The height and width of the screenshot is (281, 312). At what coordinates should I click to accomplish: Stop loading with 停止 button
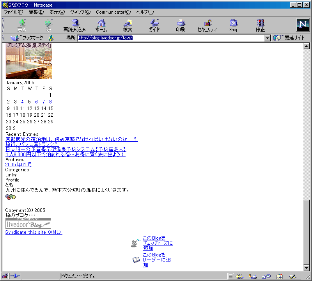coord(260,25)
